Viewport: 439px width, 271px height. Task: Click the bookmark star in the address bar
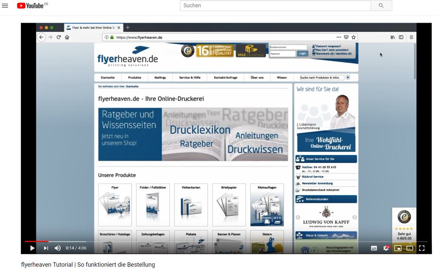click(353, 37)
